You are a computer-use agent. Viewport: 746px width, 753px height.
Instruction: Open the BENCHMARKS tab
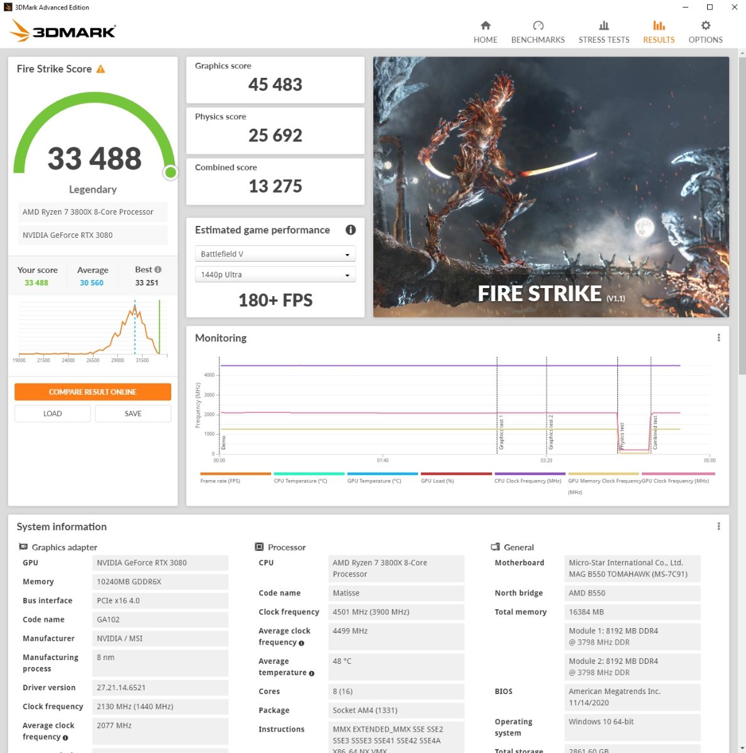click(538, 32)
